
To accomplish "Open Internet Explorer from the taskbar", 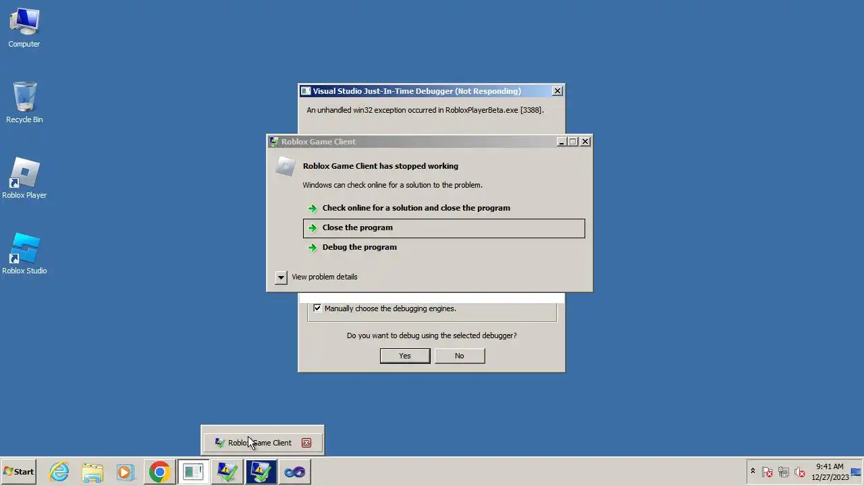I will (59, 472).
